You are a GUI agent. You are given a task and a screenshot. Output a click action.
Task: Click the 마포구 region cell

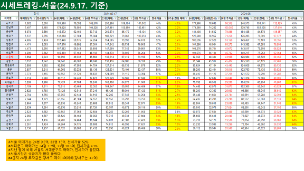tap(9, 53)
